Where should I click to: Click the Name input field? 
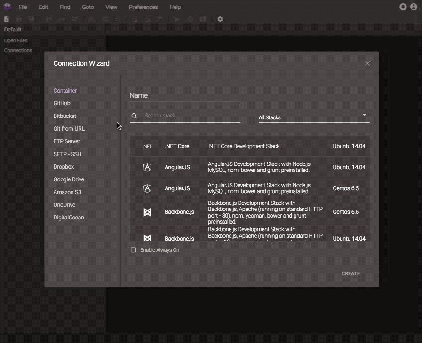tap(185, 96)
